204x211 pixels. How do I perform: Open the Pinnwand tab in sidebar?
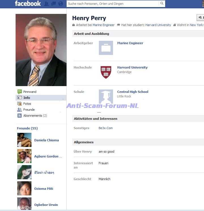[30, 92]
